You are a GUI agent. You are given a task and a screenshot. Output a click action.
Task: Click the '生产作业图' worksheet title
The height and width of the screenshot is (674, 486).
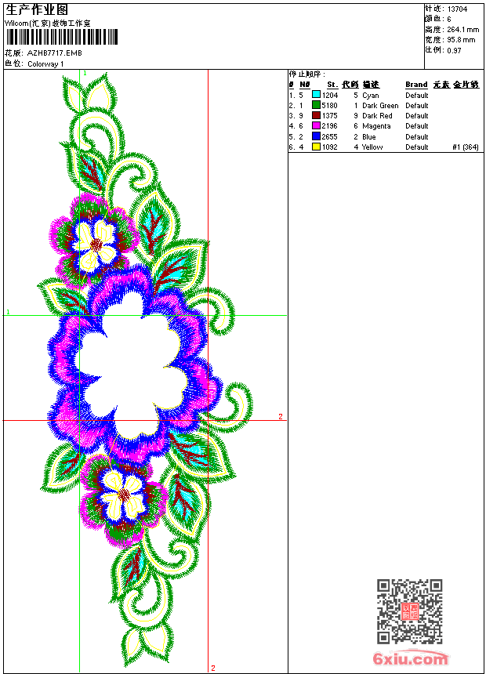coord(37,9)
